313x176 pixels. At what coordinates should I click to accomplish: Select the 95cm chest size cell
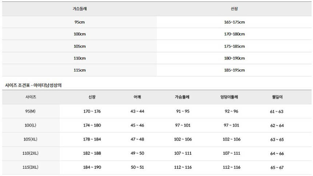(x=79, y=22)
